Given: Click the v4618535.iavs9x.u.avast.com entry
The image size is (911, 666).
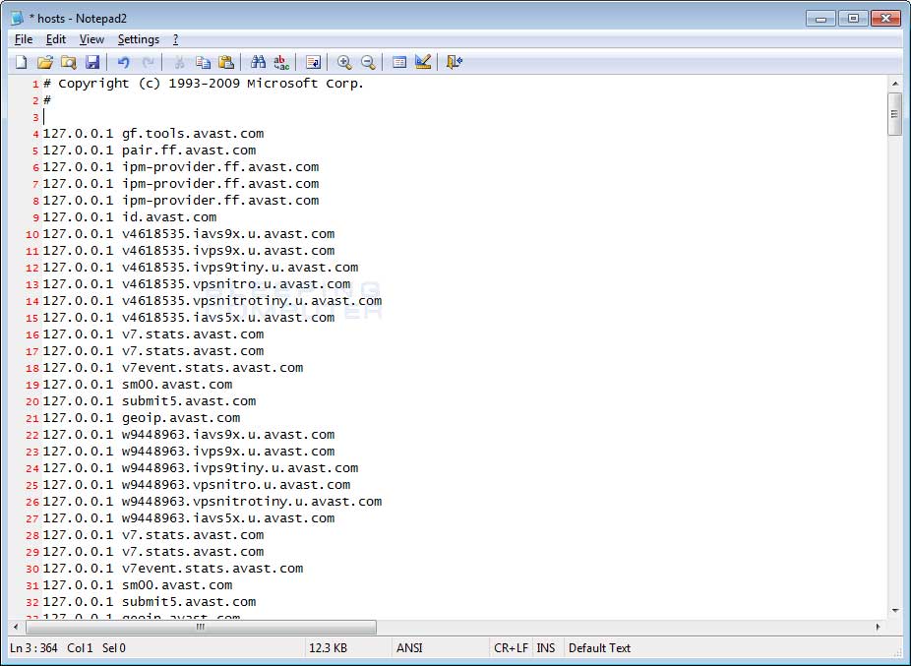Looking at the screenshot, I should pyautogui.click(x=228, y=234).
